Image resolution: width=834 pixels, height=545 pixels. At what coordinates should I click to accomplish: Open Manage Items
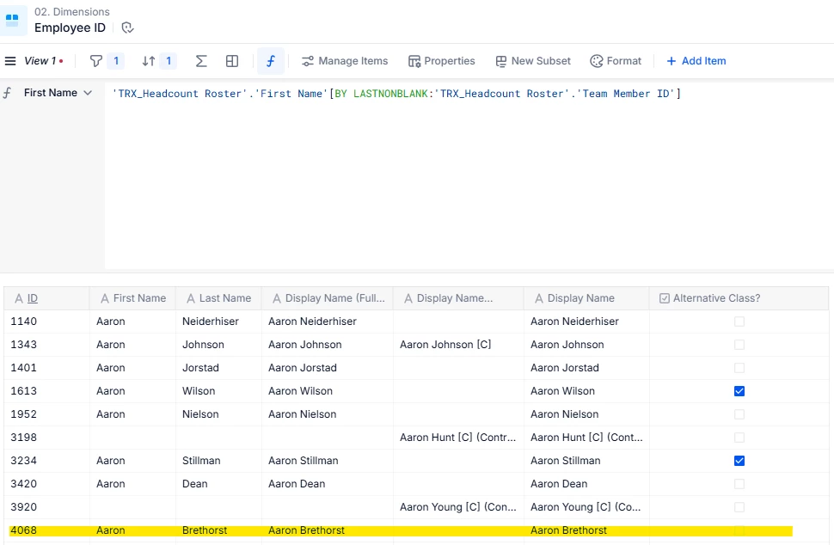(x=345, y=61)
